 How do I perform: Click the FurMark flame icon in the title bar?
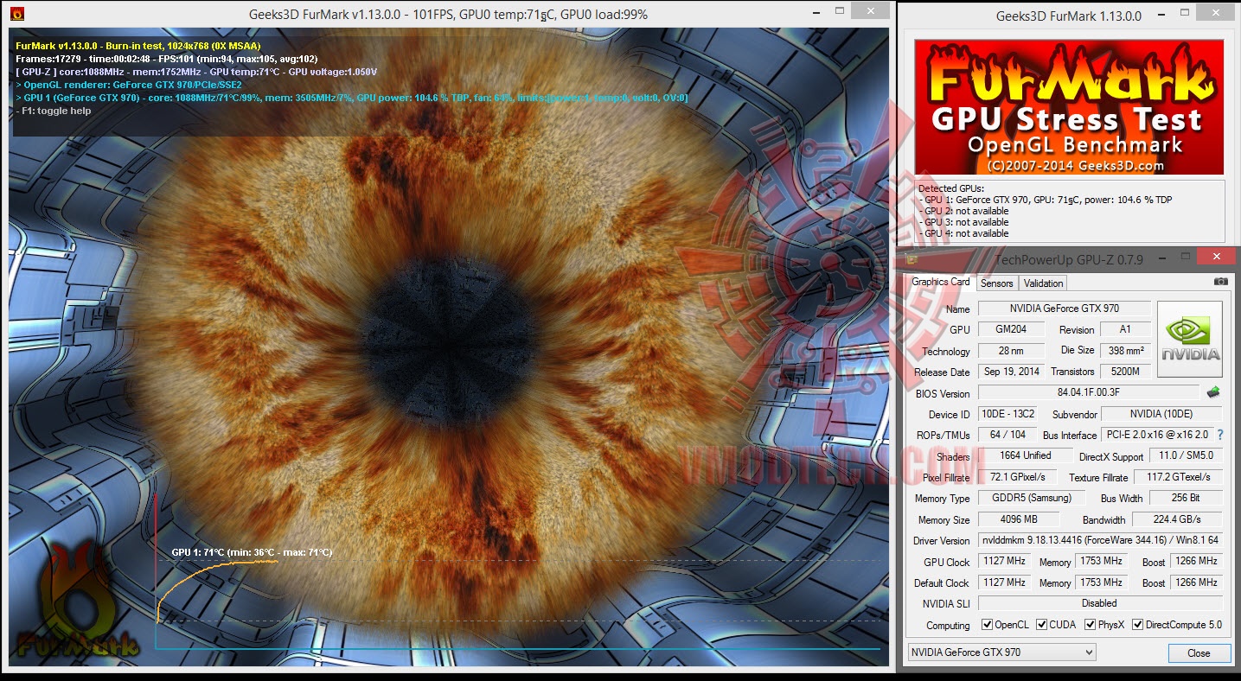pos(17,14)
